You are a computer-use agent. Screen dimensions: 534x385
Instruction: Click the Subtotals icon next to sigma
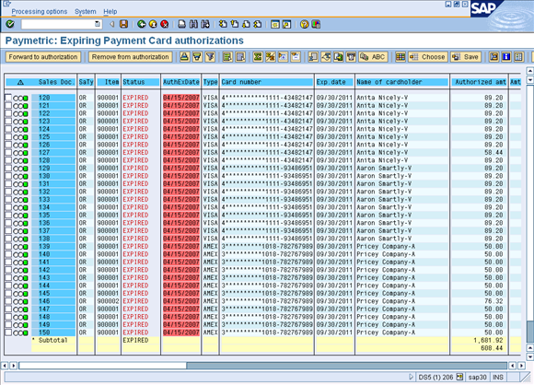pyautogui.click(x=271, y=57)
